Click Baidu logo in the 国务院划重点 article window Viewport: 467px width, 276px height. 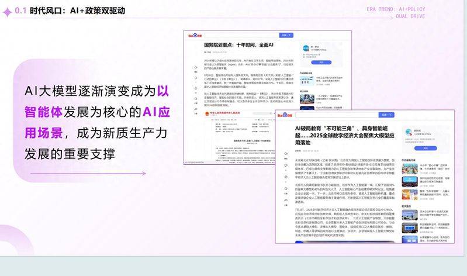195,36
